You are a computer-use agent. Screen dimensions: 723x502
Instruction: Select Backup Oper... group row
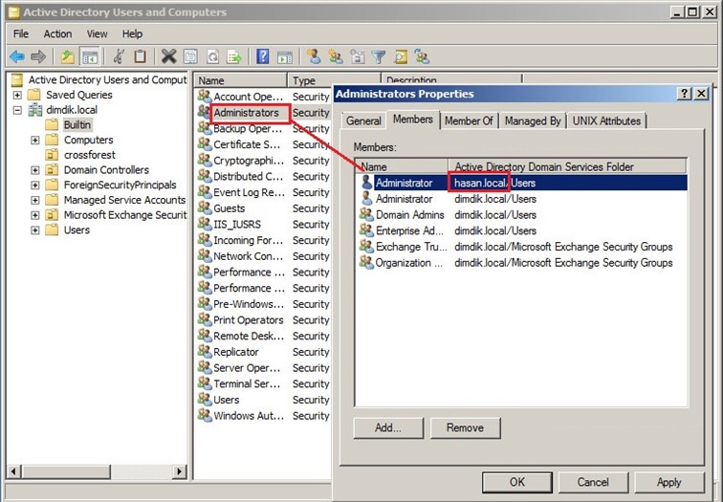click(x=263, y=129)
